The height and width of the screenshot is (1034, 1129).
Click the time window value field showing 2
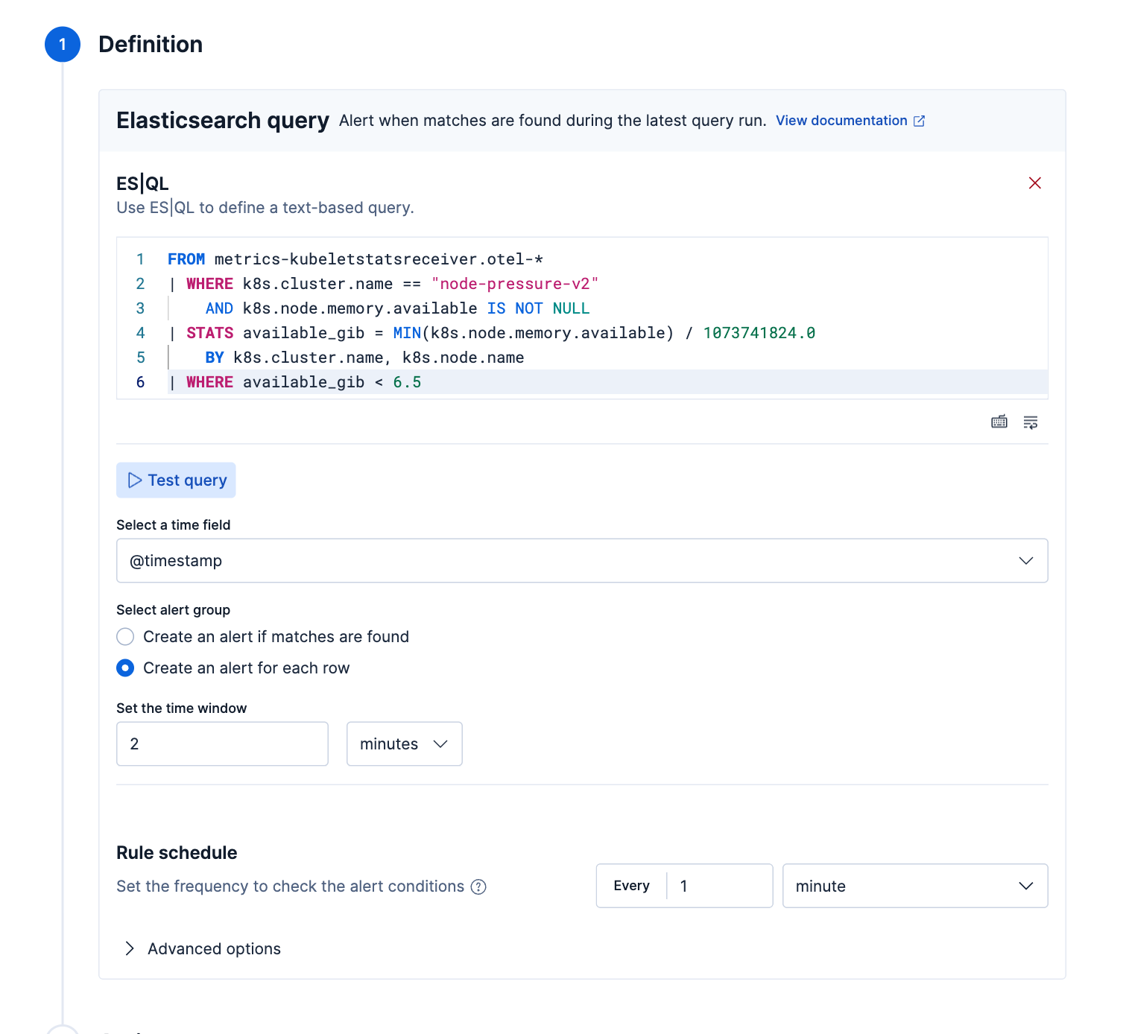coord(222,744)
